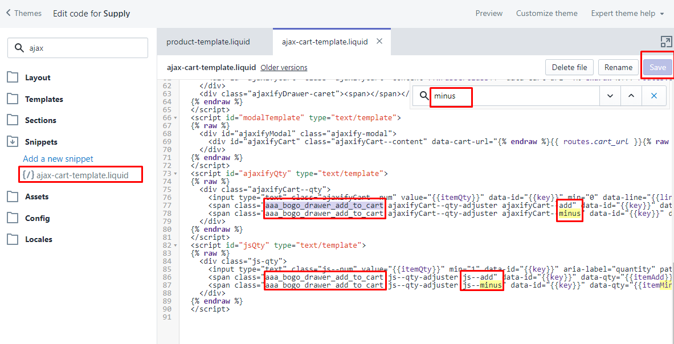This screenshot has height=344, width=674.
Task: Open the Locales folder
Action: pyautogui.click(x=30, y=239)
